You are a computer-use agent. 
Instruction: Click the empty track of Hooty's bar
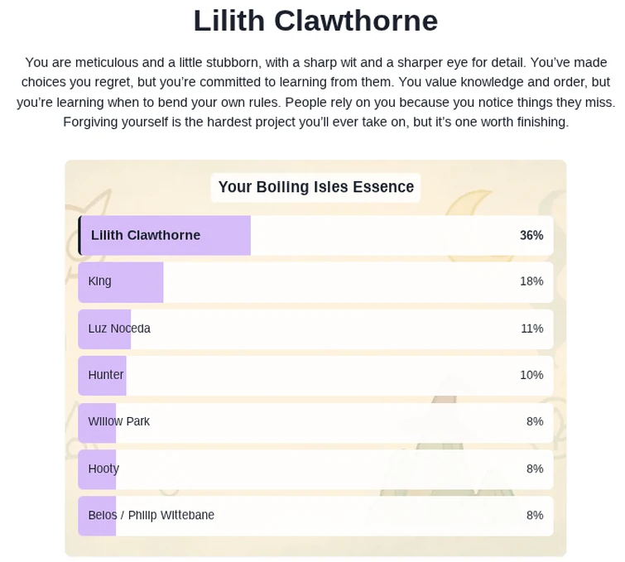point(323,468)
